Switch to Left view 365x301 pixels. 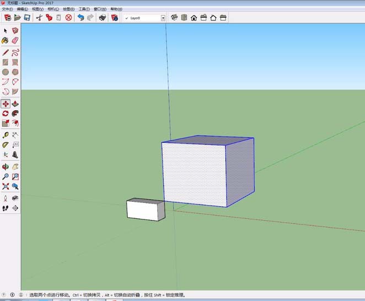point(223,18)
